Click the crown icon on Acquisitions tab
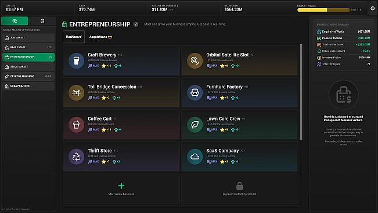The image size is (378, 213). point(110,37)
